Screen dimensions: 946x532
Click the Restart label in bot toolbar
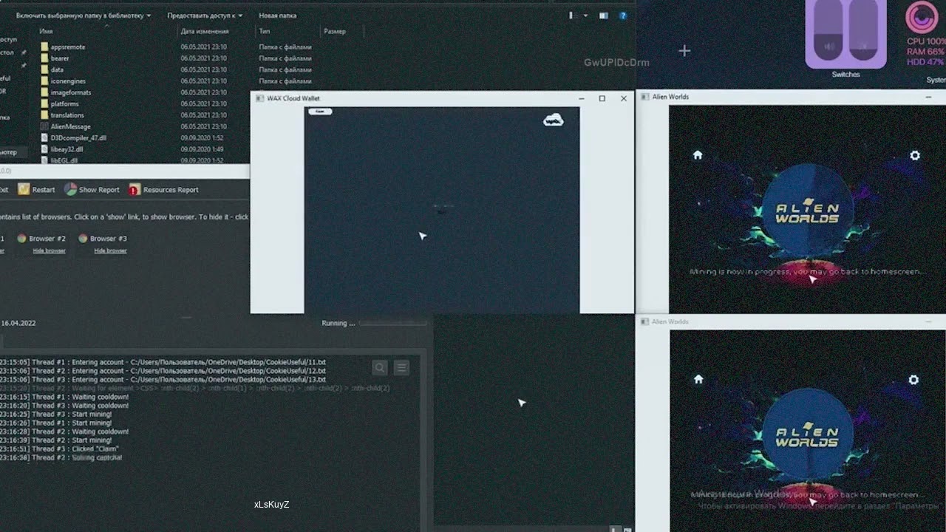click(x=44, y=190)
